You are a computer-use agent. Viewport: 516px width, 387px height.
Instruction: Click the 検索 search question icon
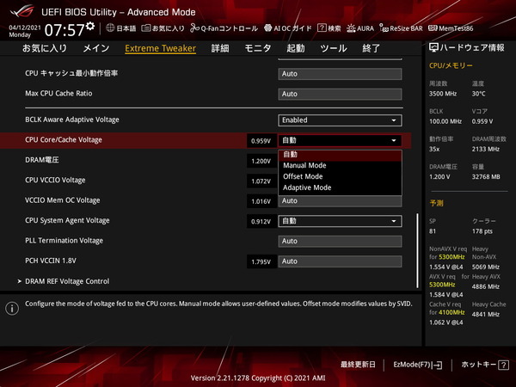322,28
